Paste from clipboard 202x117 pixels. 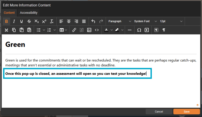point(21,30)
